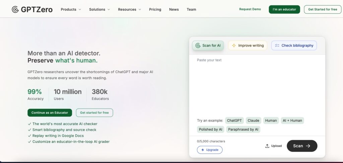Click the upload arrow icon

267,146
